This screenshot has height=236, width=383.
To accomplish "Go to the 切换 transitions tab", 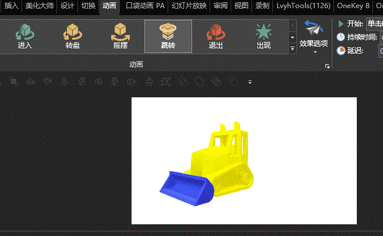I will tap(88, 6).
